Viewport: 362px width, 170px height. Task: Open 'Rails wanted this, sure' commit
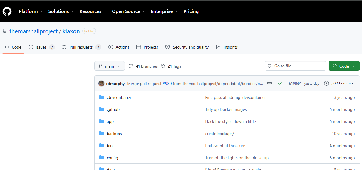[x=225, y=146]
